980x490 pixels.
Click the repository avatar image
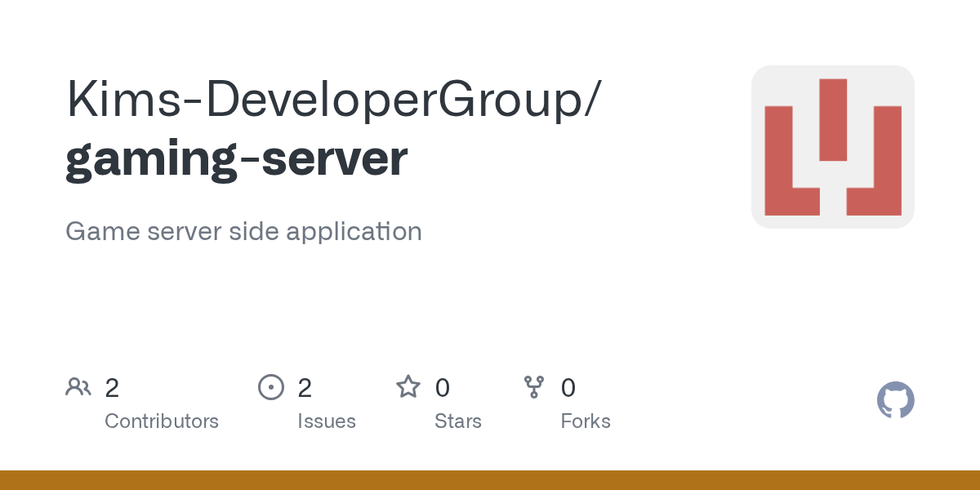(833, 147)
